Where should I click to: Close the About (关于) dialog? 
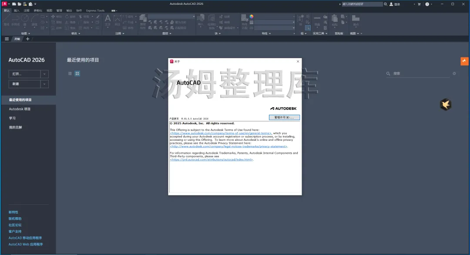298,61
